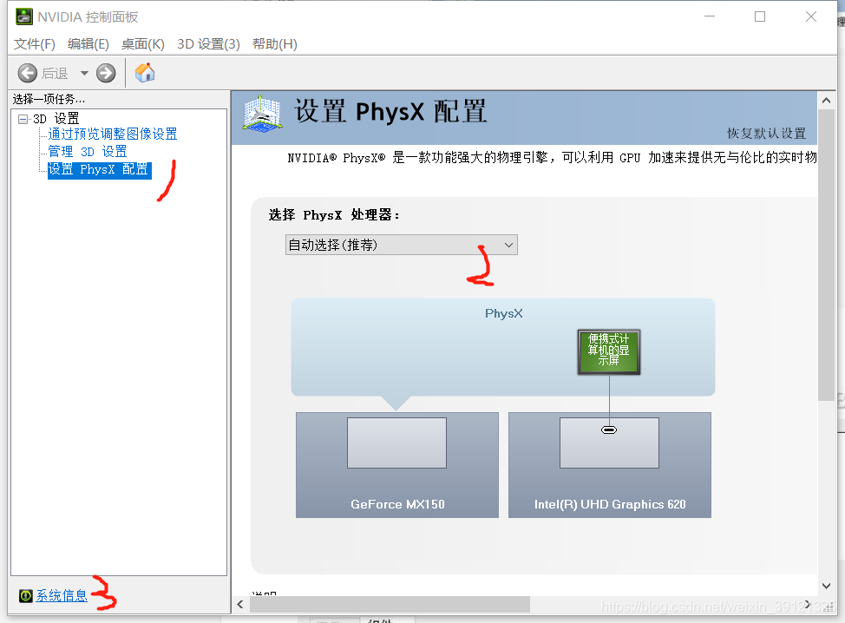Open the 桌面(K) menu
The image size is (845, 623).
coord(143,44)
